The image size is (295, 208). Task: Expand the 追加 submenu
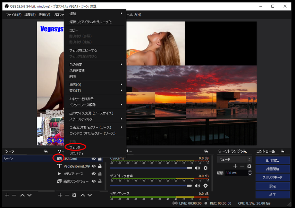pos(95,14)
